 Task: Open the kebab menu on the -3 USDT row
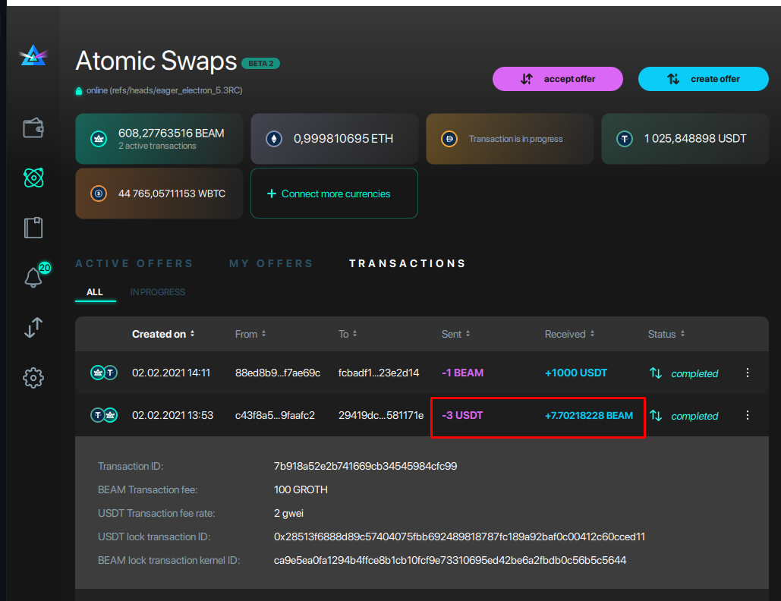(x=748, y=415)
